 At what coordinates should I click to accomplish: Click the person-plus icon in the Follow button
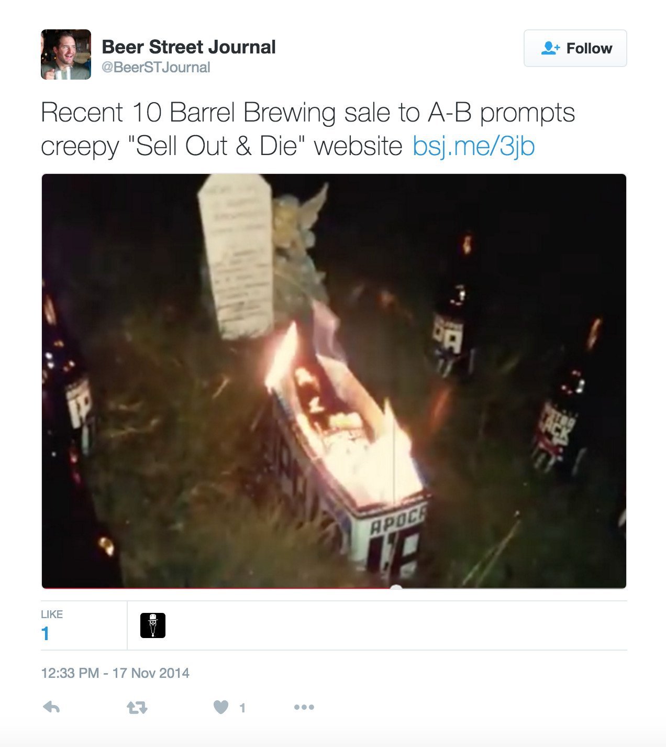coord(550,48)
